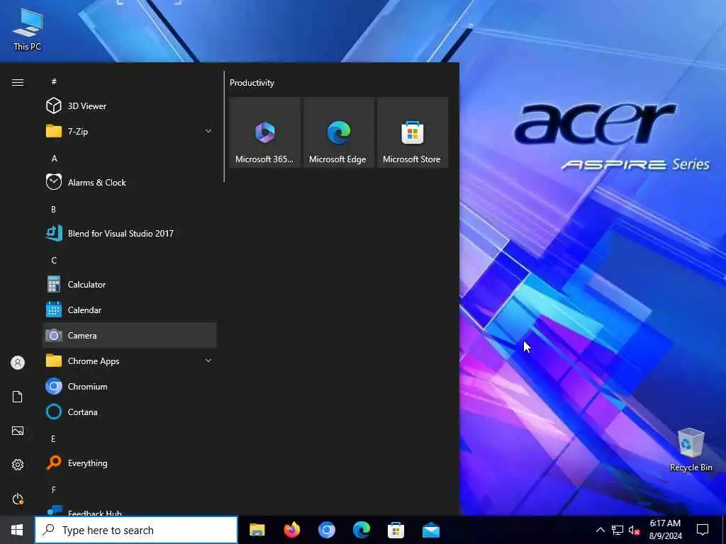Open 3D Viewer from the app list
Viewport: 726px width, 544px height.
[129, 106]
